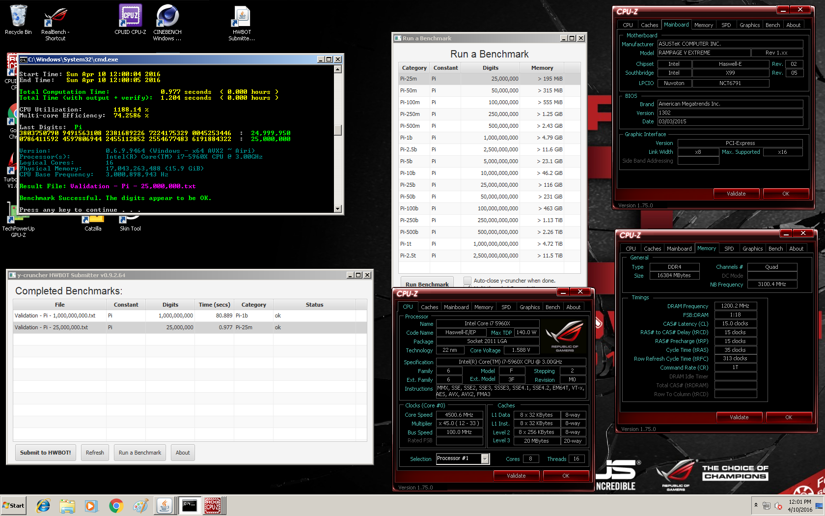Click OK in Memory CPU-Z window
825x516 pixels.
[789, 417]
